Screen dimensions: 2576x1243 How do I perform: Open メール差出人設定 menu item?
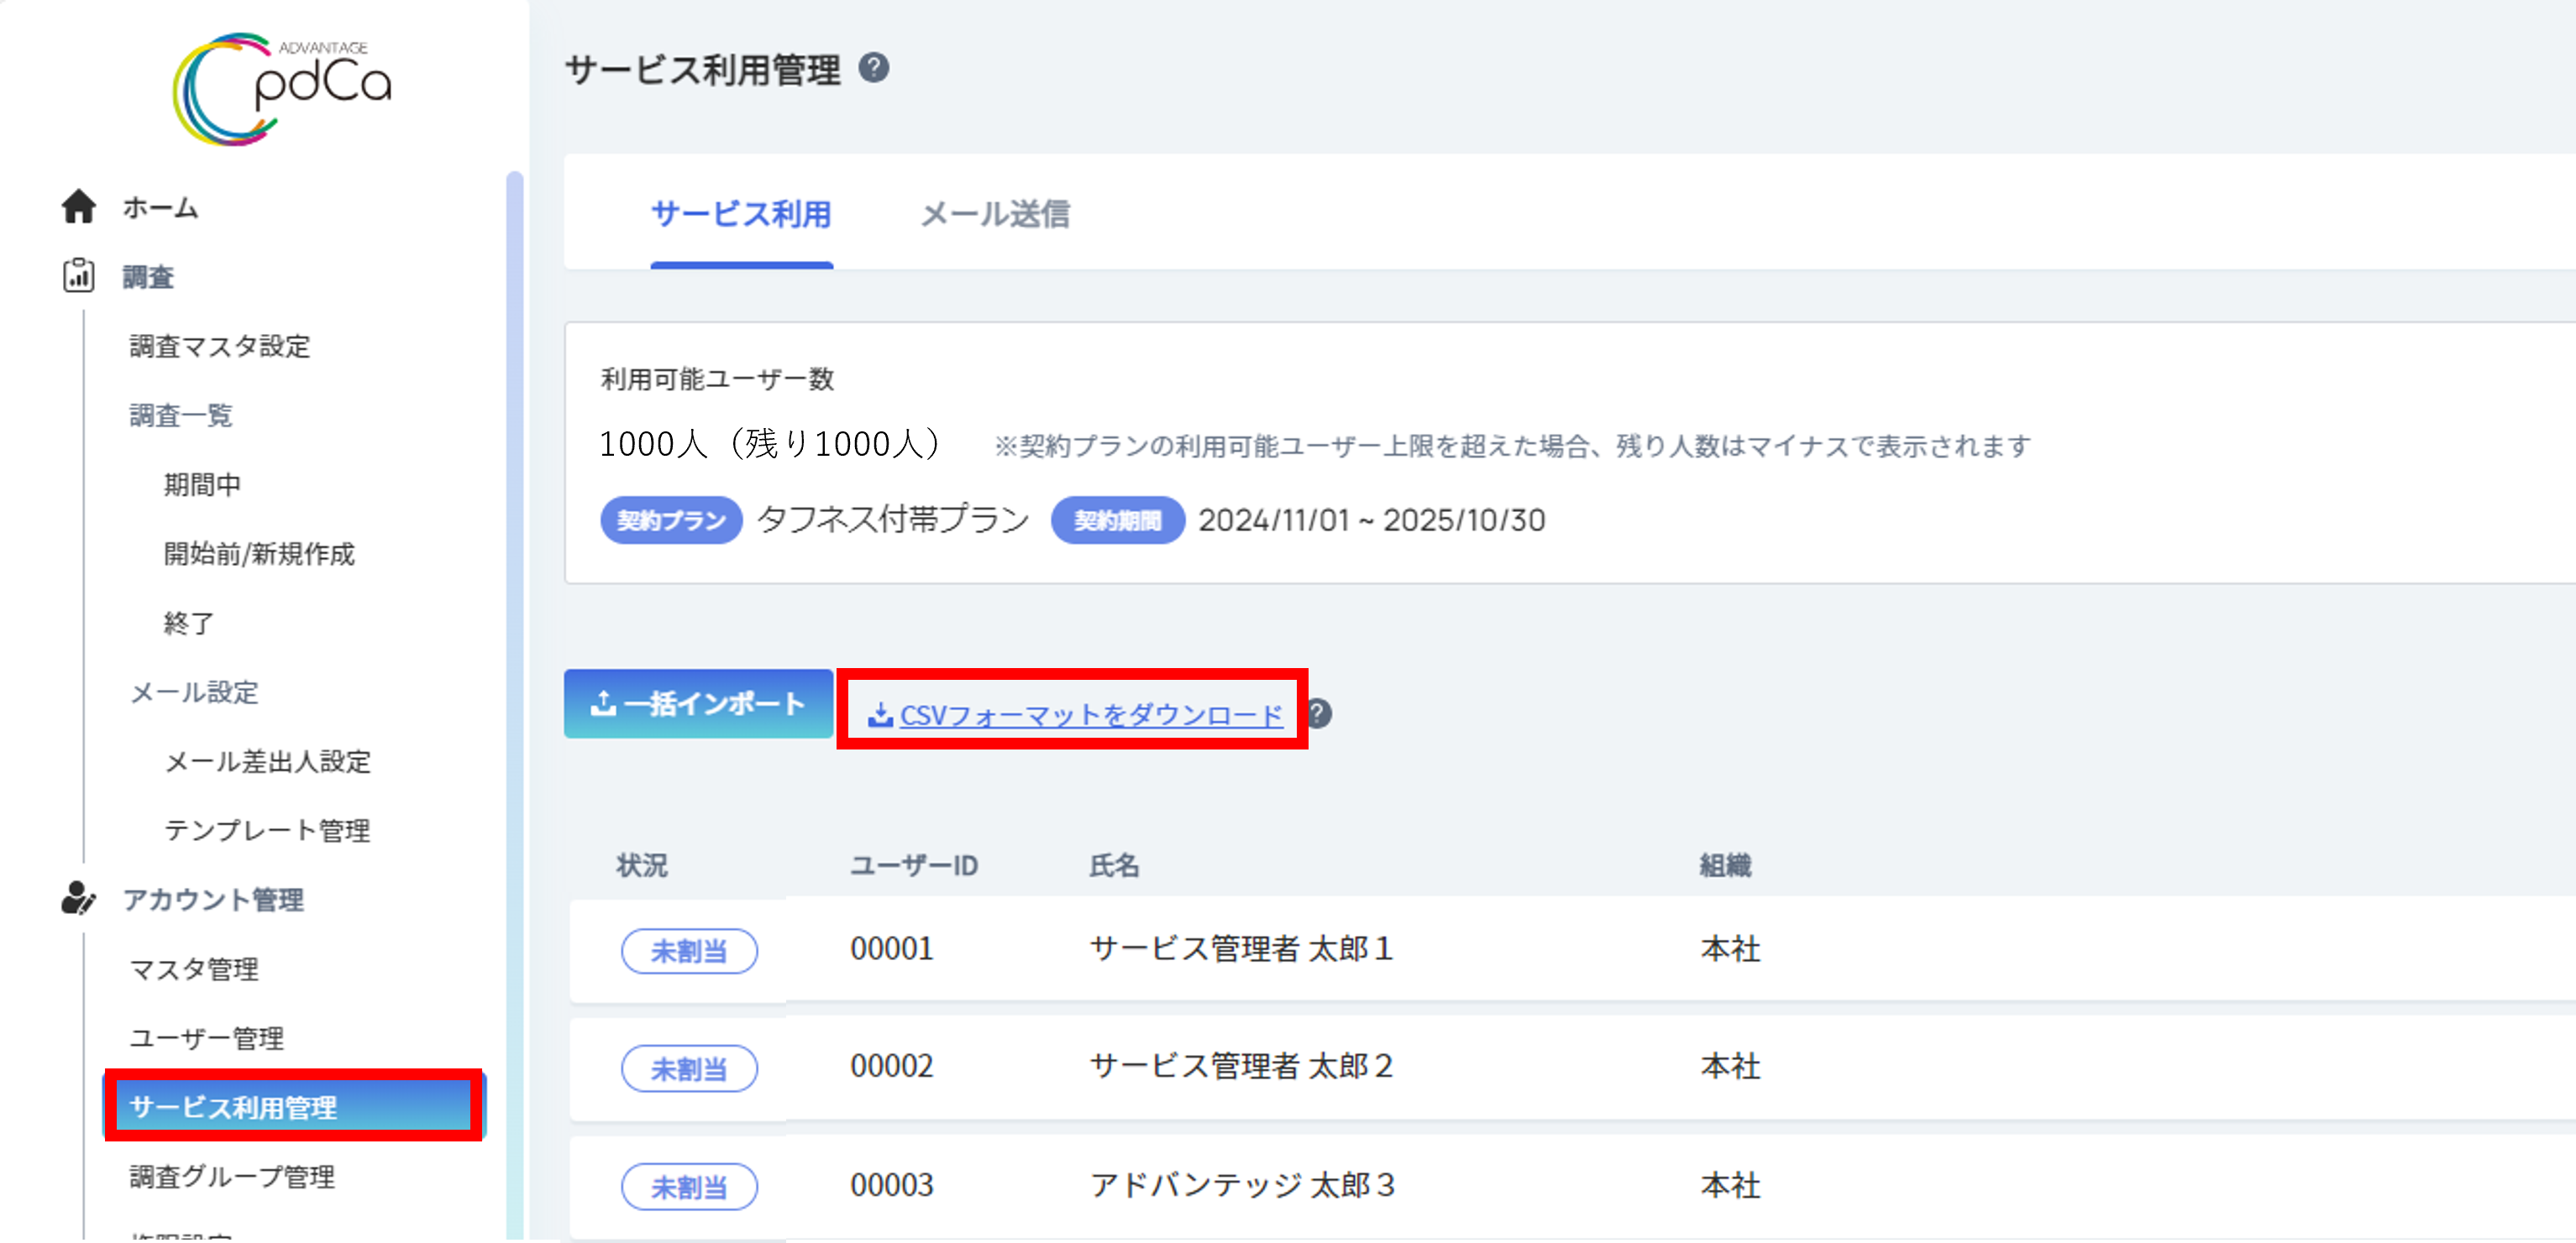pyautogui.click(x=267, y=761)
